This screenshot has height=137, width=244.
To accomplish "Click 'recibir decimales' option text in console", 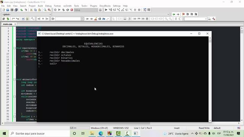I will [x=62, y=52].
